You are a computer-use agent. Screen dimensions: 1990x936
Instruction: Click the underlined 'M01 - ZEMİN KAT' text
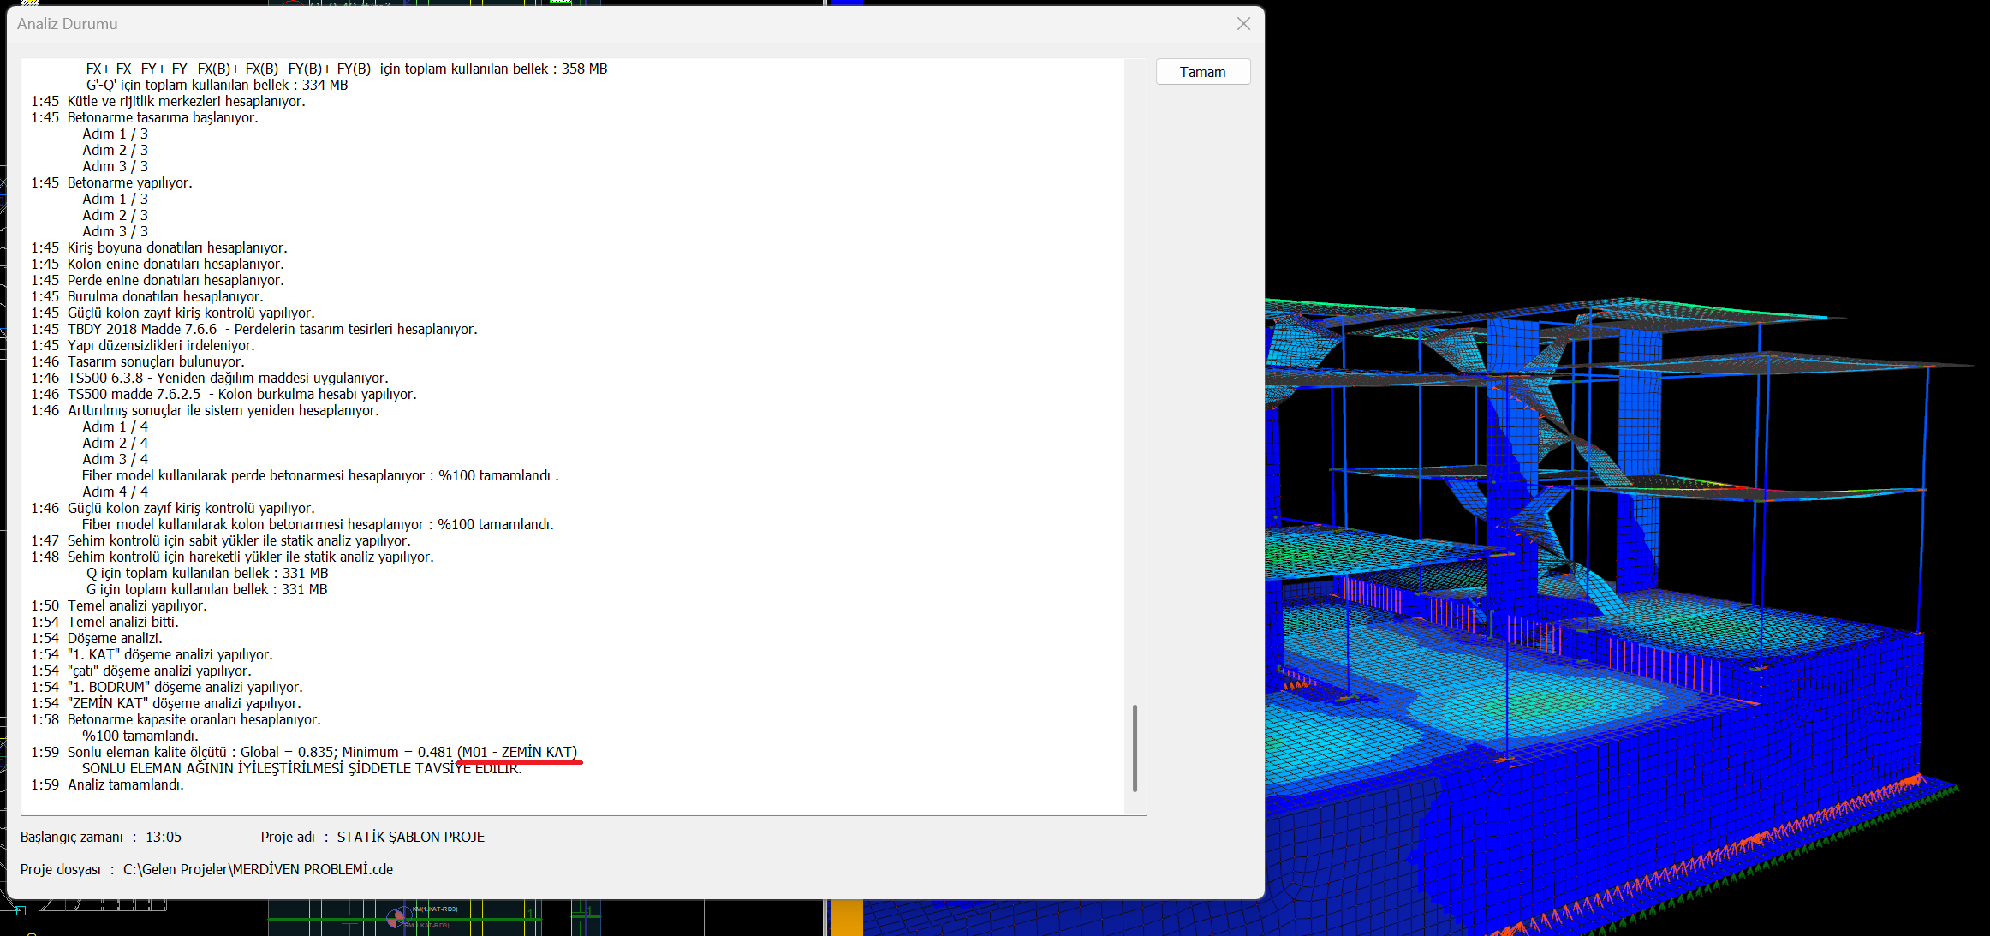pos(517,752)
